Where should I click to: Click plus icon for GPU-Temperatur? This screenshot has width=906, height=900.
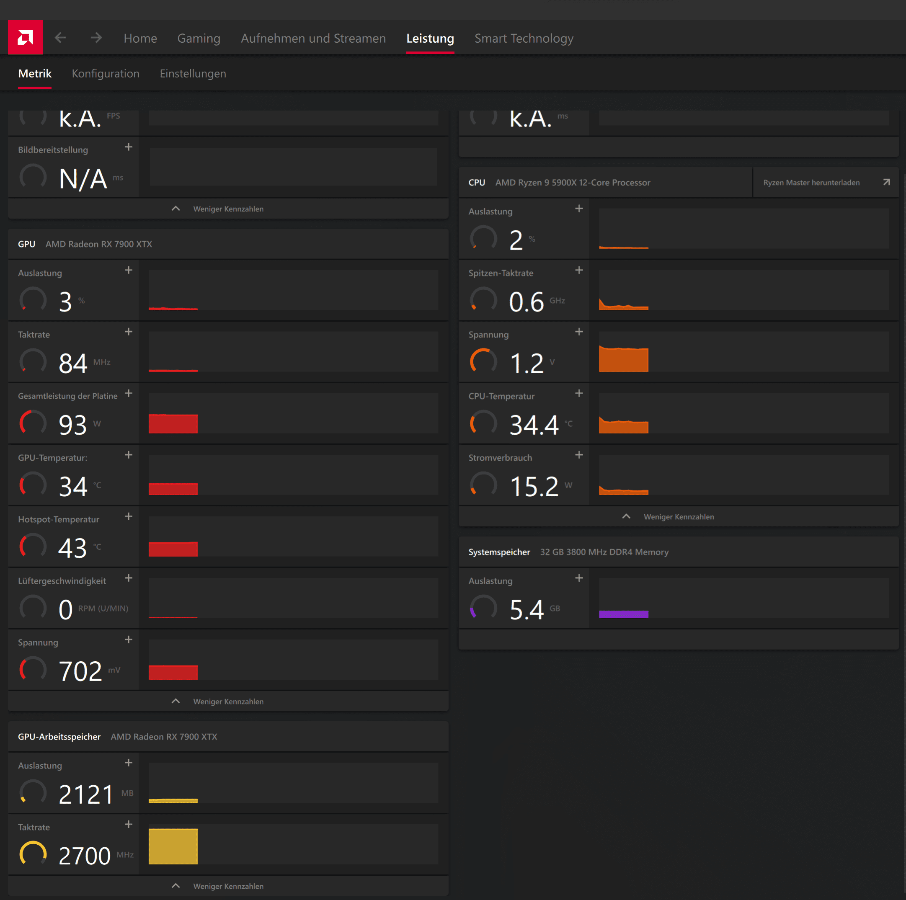[129, 455]
